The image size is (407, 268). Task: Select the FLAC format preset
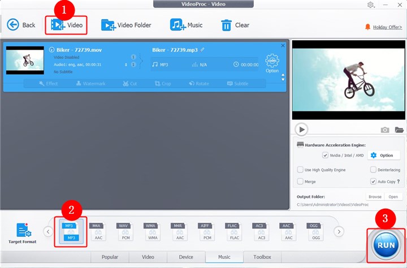(233, 231)
